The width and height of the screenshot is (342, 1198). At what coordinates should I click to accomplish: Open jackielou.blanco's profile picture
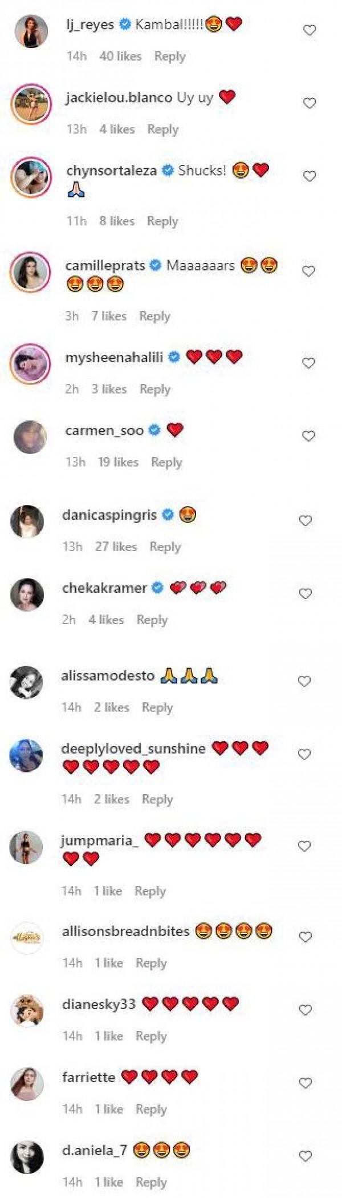tap(30, 104)
